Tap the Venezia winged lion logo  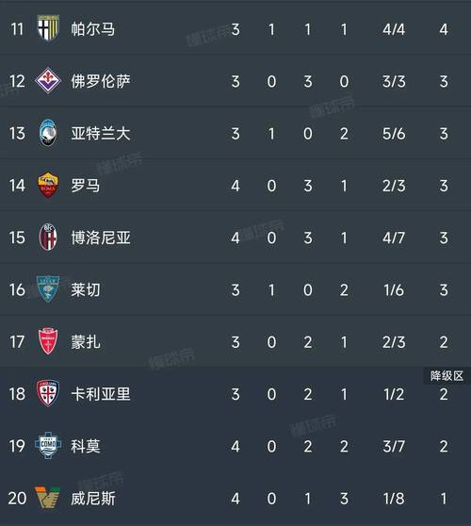(48, 497)
